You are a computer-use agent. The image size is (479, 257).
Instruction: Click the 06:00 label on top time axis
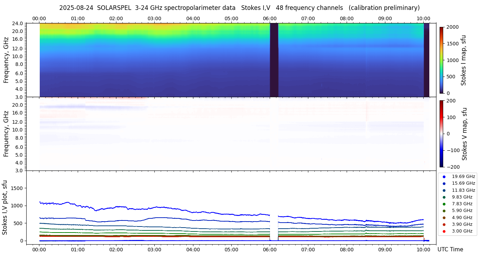point(270,18)
